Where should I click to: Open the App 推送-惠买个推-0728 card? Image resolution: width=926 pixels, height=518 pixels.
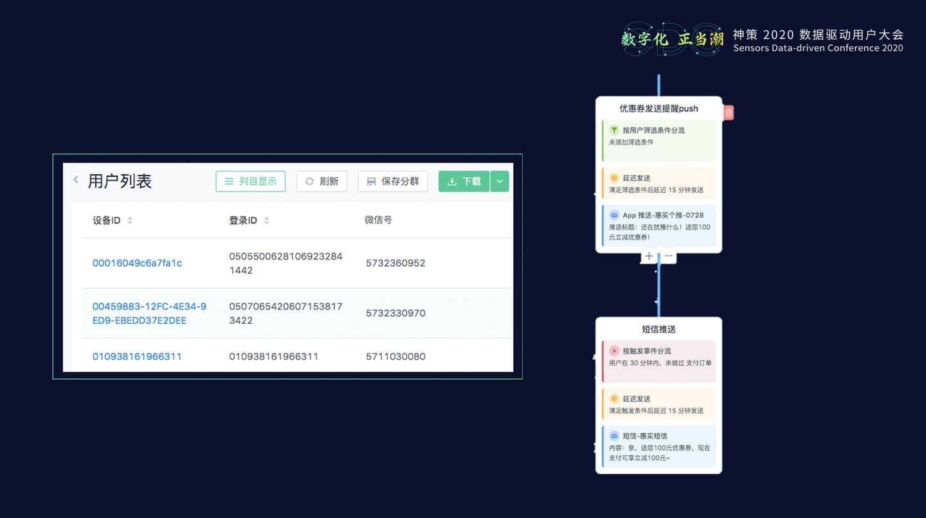click(658, 226)
